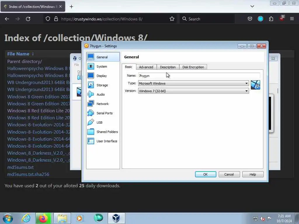Click the taskbar clock showing 7:21 AM
This screenshot has height=224, width=299.
(x=284, y=218)
